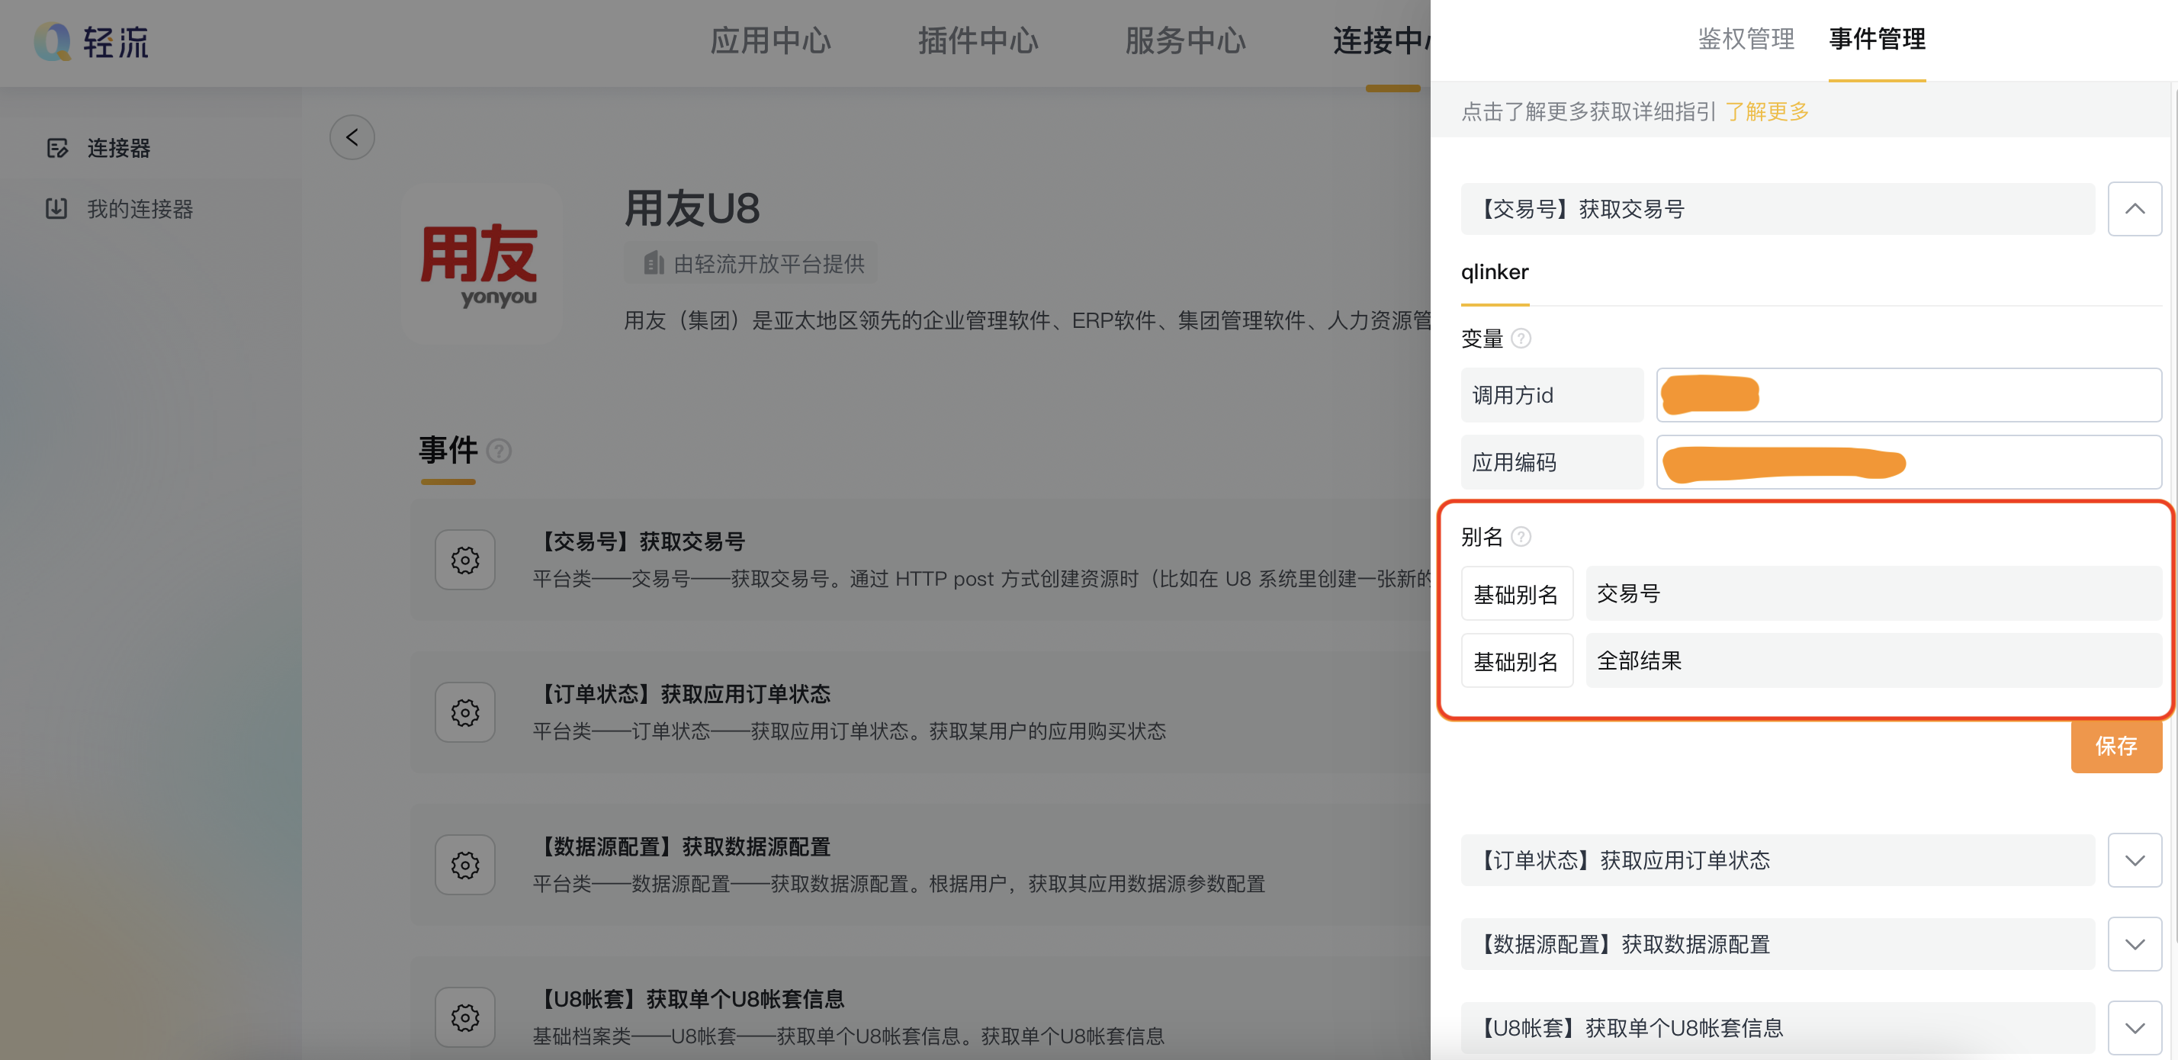Click the gear icon for 【交易号】获取交易号
Screen dimensions: 2178x1060
coord(465,560)
